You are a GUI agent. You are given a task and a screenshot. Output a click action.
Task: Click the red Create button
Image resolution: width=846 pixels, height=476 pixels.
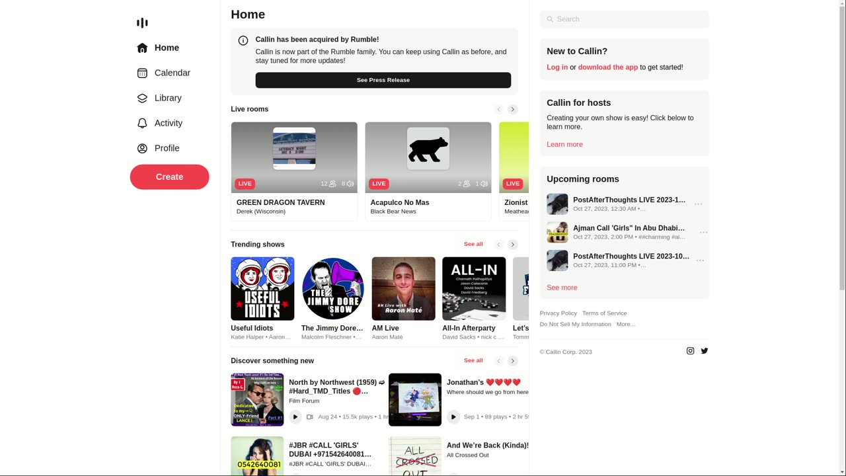pos(169,177)
